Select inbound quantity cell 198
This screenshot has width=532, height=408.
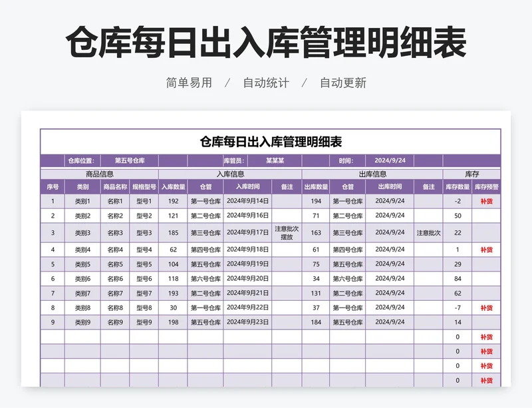173,322
